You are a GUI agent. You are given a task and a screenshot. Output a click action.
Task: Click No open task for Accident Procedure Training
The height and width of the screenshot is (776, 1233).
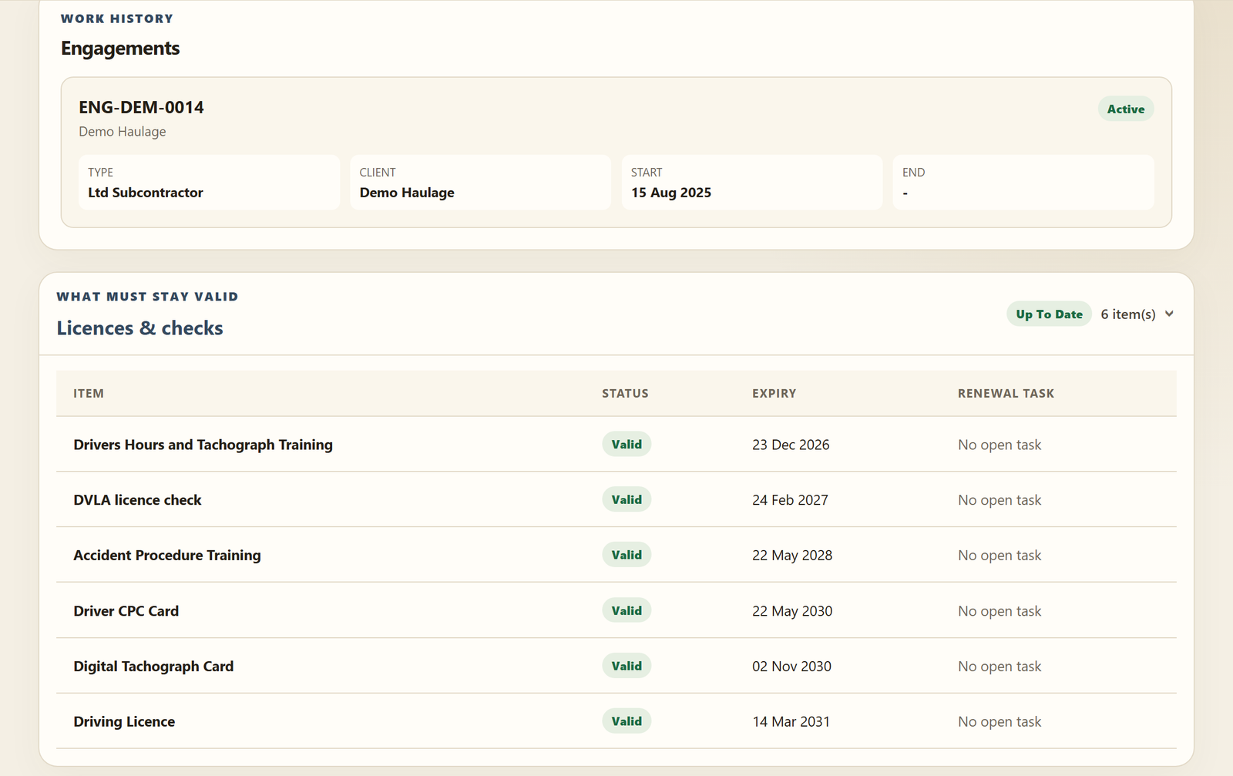point(1000,556)
